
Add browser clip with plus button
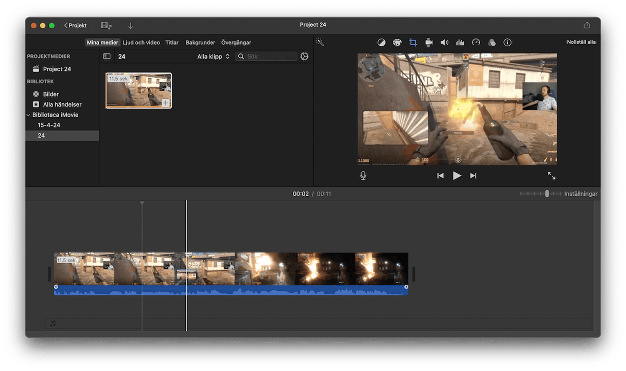165,103
